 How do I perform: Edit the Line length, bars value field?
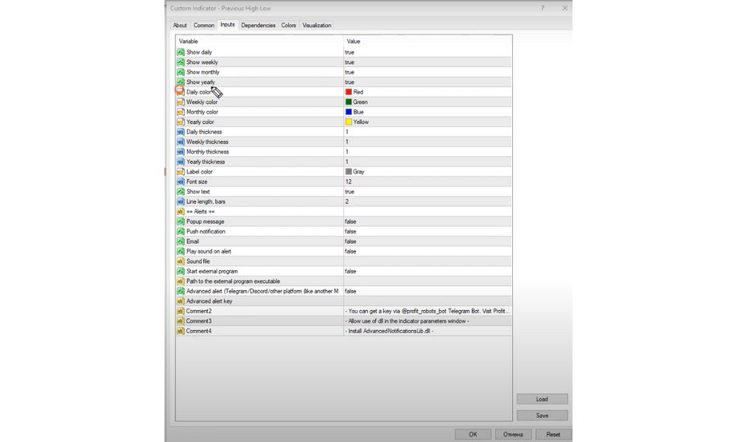pyautogui.click(x=427, y=202)
